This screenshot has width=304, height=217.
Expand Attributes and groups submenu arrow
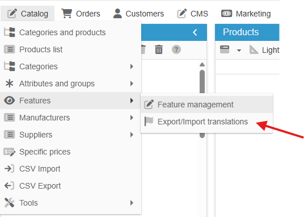pos(132,84)
